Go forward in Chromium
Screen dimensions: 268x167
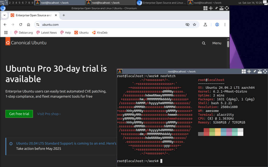click(x=13, y=25)
